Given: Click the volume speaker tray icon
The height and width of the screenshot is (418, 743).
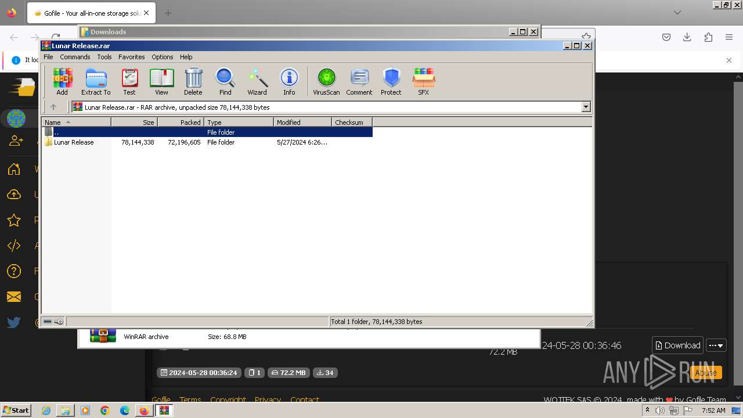Looking at the screenshot, I should pos(660,410).
